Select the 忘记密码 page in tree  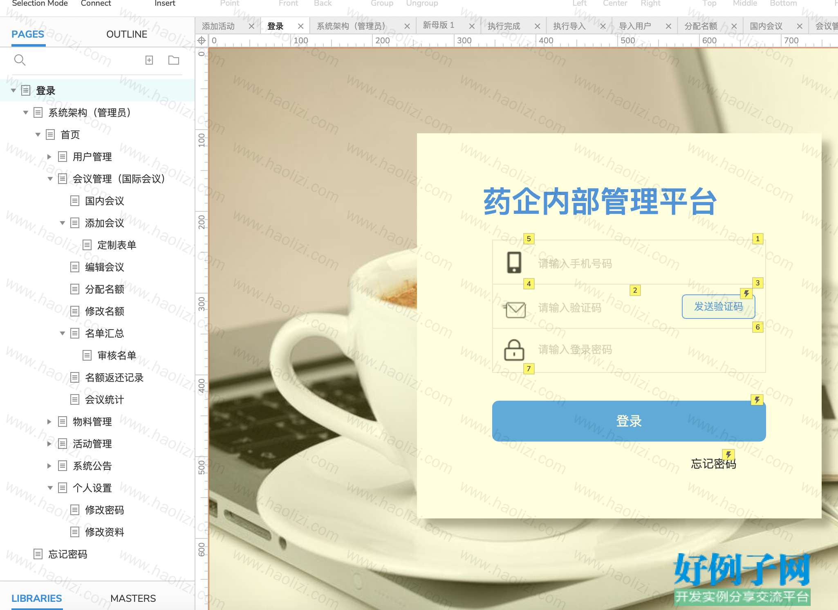(68, 554)
